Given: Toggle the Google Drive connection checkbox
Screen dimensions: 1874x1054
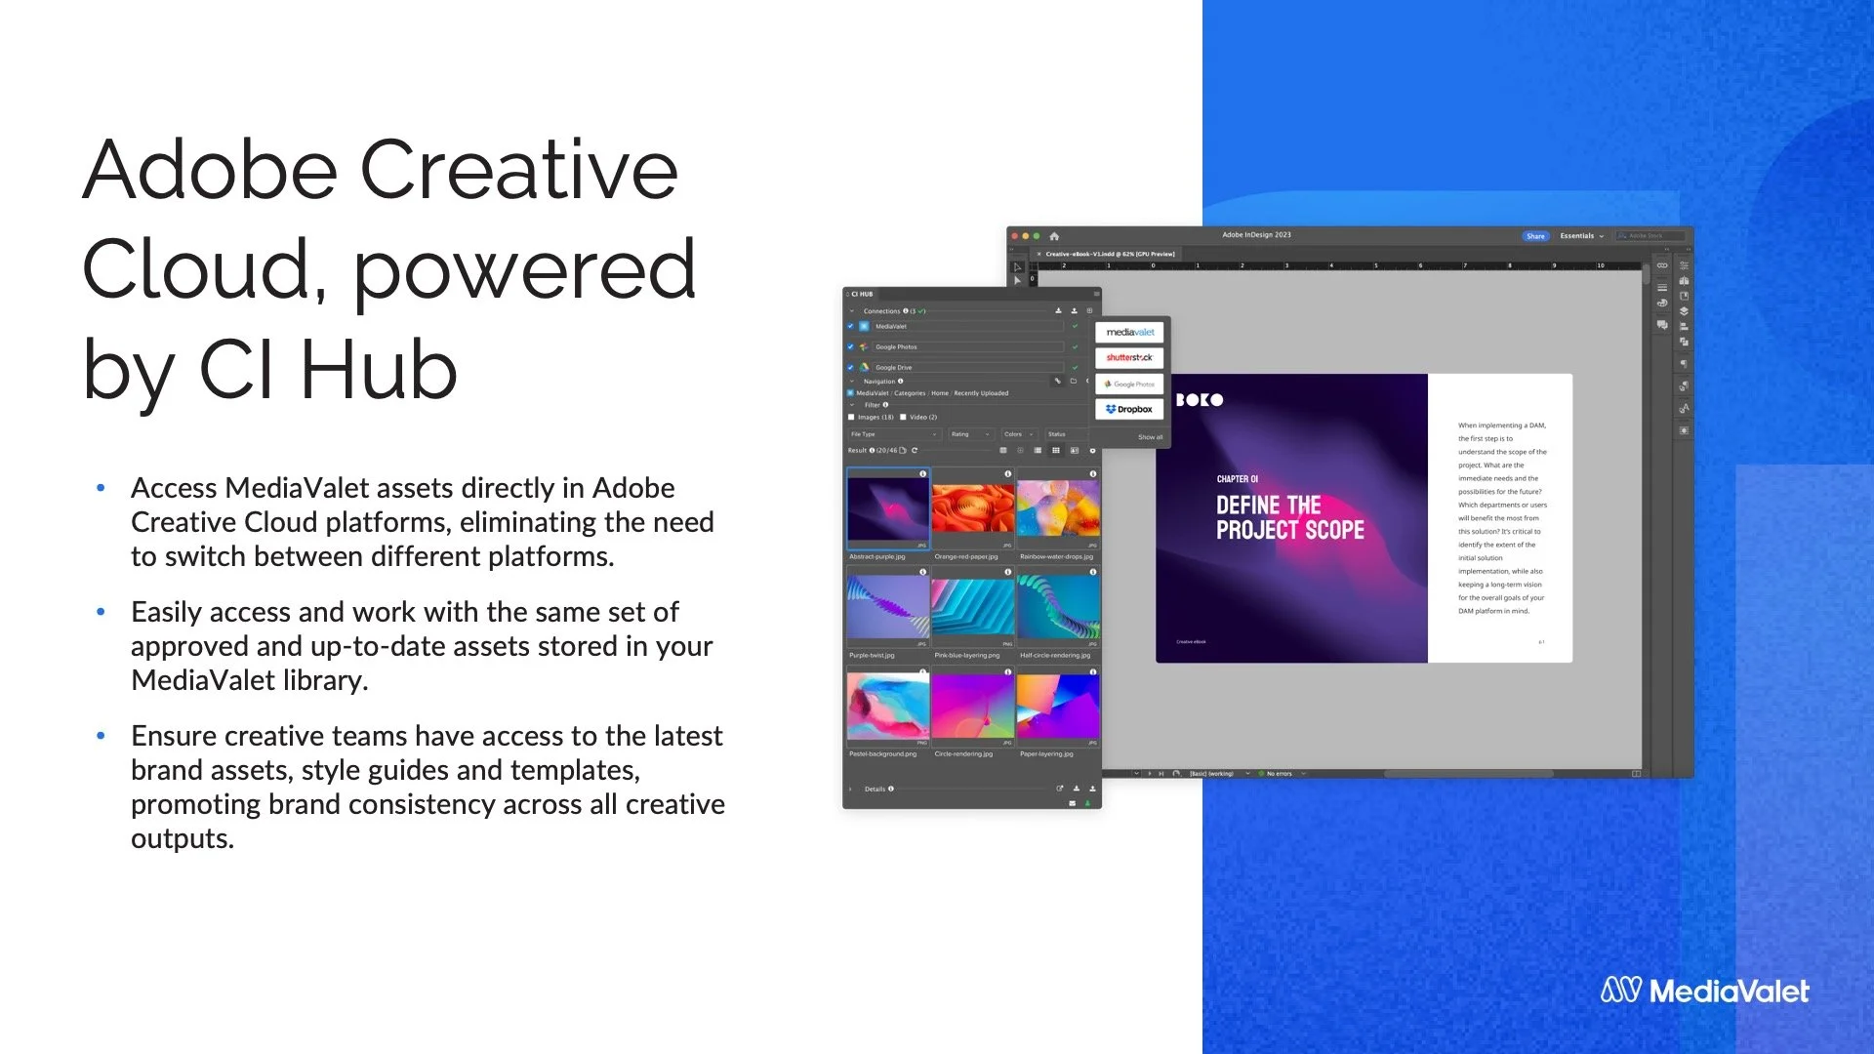Looking at the screenshot, I should pyautogui.click(x=850, y=368).
